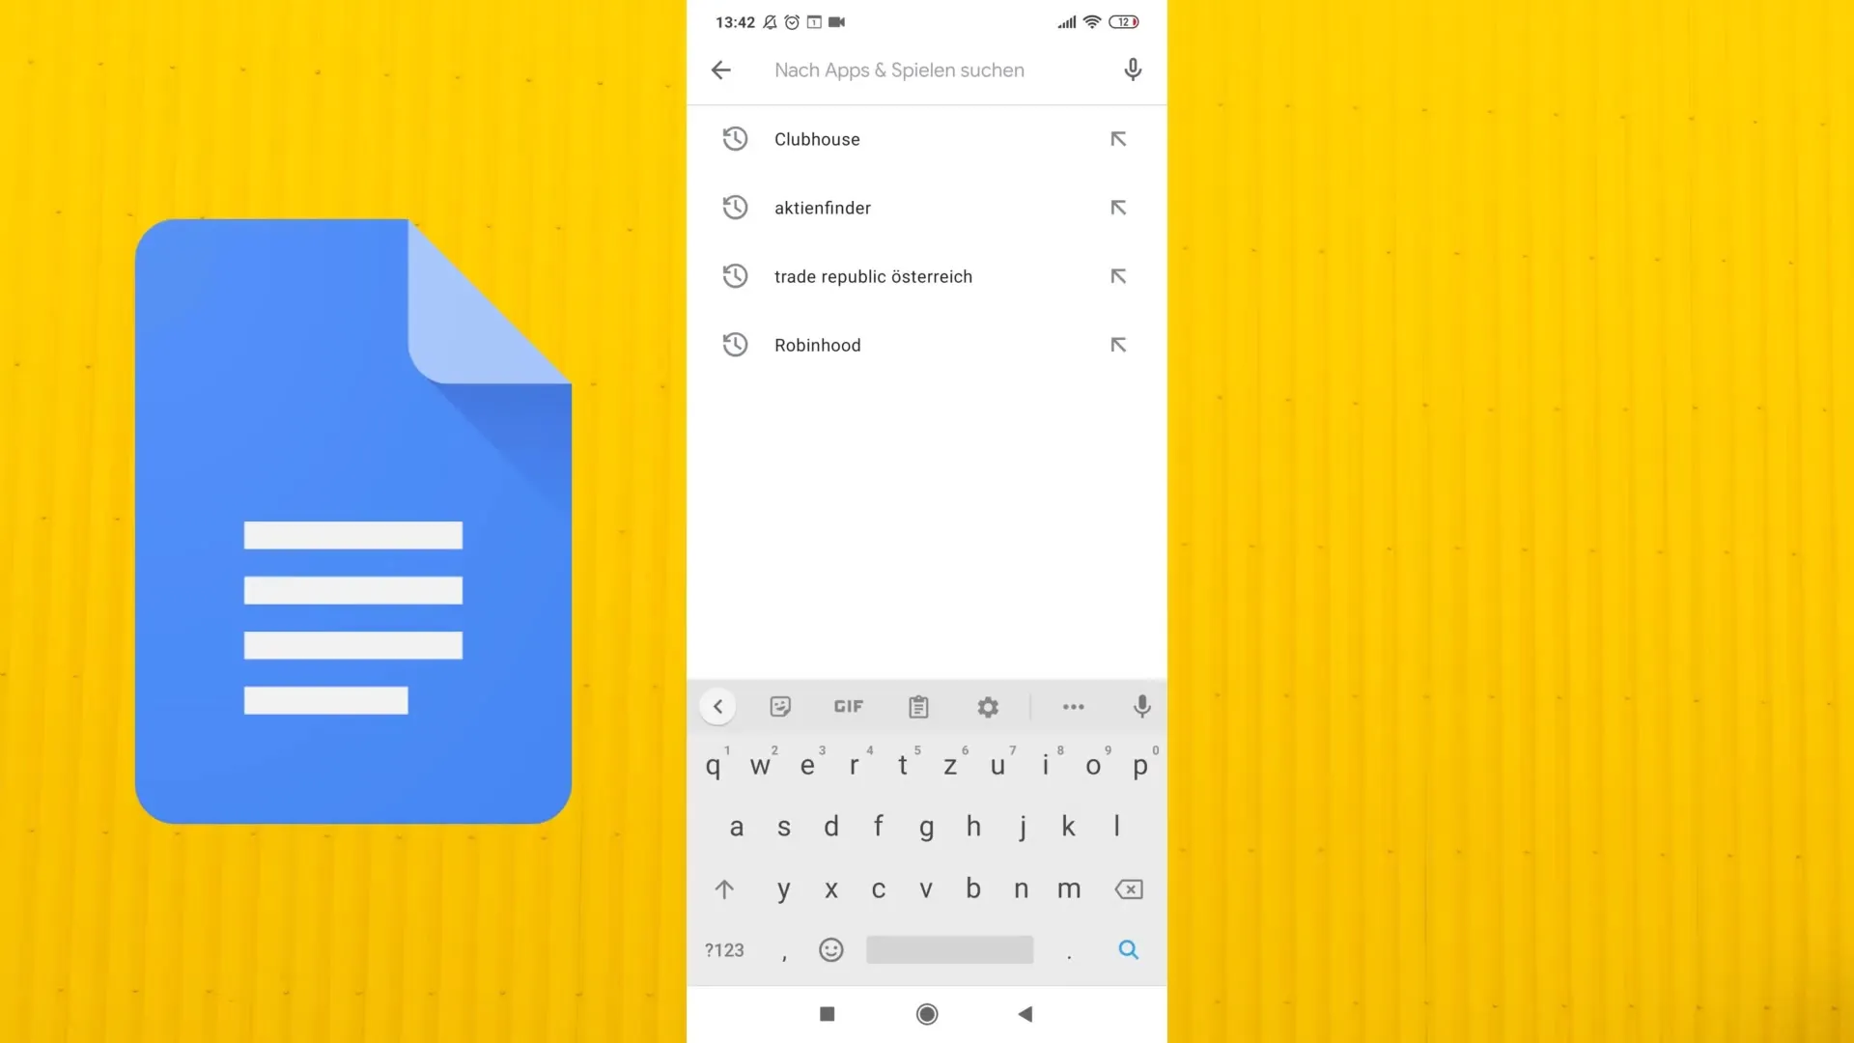Tap the clipboard icon on keyboard
The width and height of the screenshot is (1854, 1043).
[x=918, y=707]
